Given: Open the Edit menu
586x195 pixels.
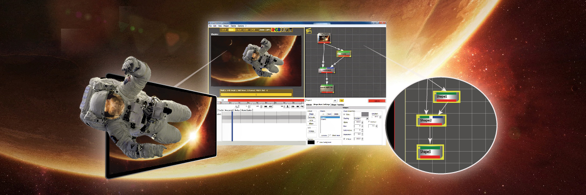Looking at the screenshot, I should pyautogui.click(x=215, y=26).
